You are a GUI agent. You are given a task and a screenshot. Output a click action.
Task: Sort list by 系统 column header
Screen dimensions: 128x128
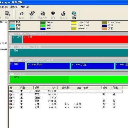pos(39,88)
